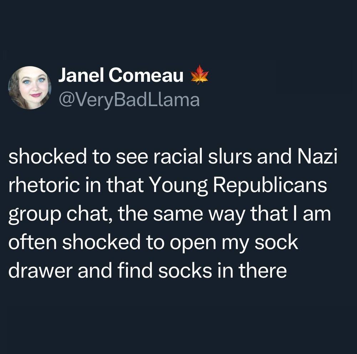Open the Janel Comeau display name link
The image size is (357, 354).
121,75
